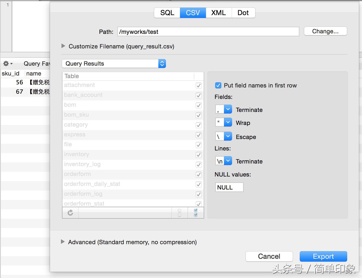Open the Query Results source selector
Image resolution: width=362 pixels, height=278 pixels.
coord(114,64)
